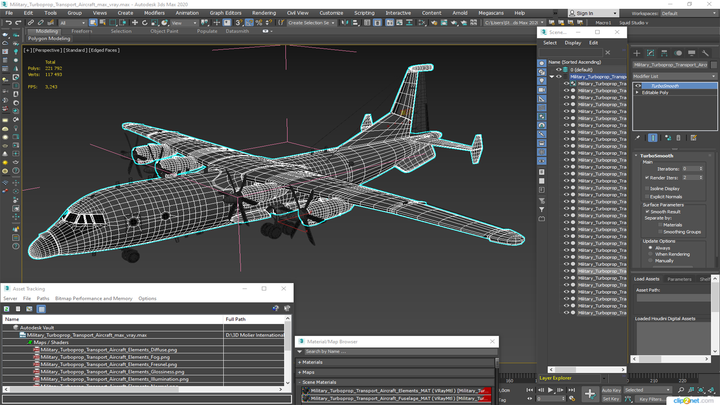Click the Undo arrow in main toolbar

pyautogui.click(x=8, y=22)
